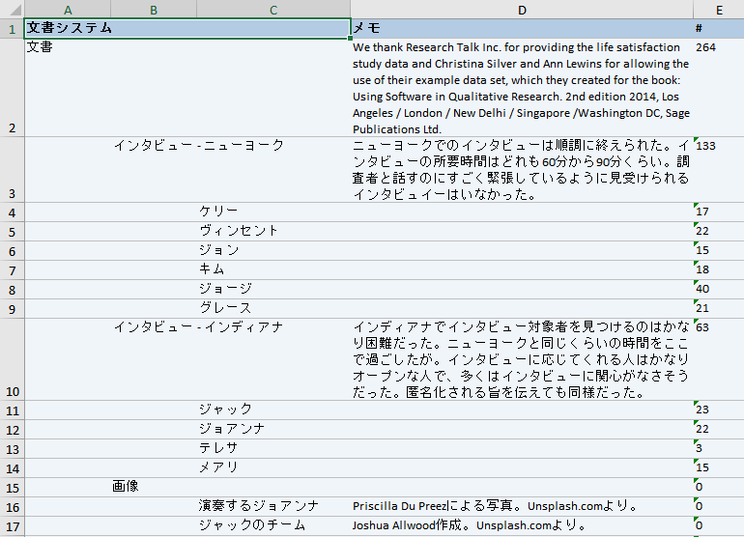Viewport: 744px width, 537px height.
Task: Click the メモ header cell
Action: point(522,29)
